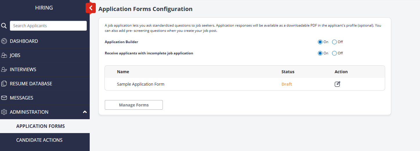This screenshot has width=420, height=151.
Task: Click the Jobs people icon
Action: (4, 55)
